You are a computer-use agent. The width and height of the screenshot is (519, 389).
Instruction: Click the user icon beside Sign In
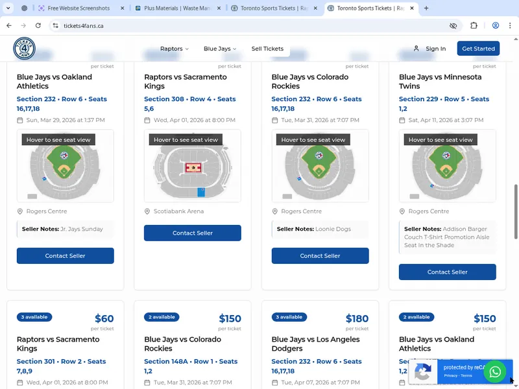(416, 49)
